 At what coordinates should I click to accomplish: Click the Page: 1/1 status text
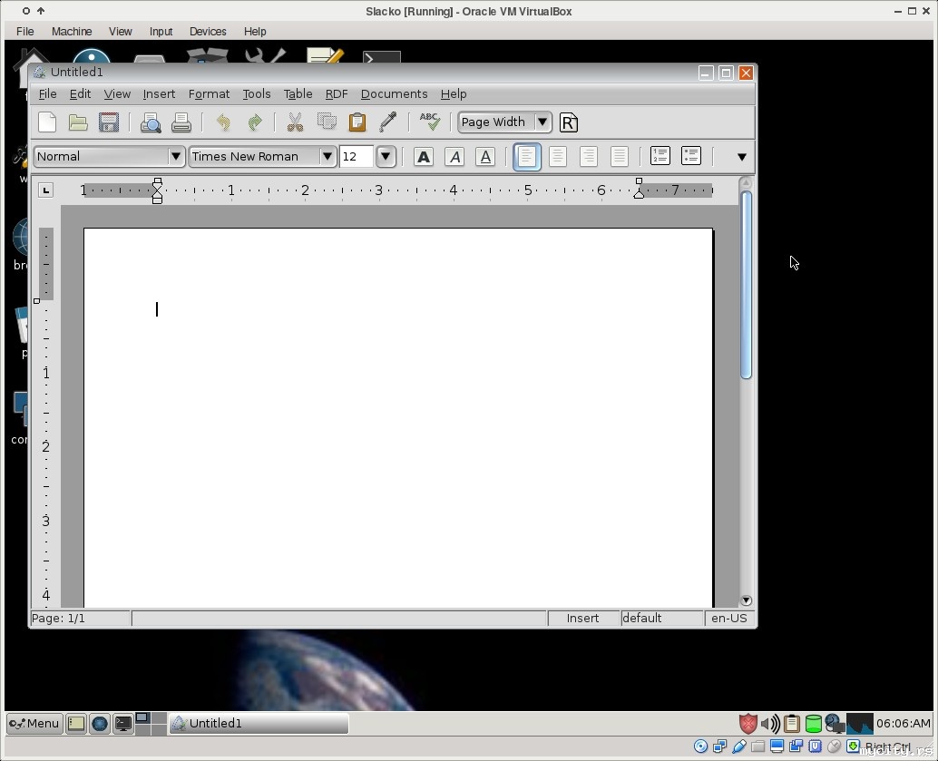pyautogui.click(x=58, y=618)
